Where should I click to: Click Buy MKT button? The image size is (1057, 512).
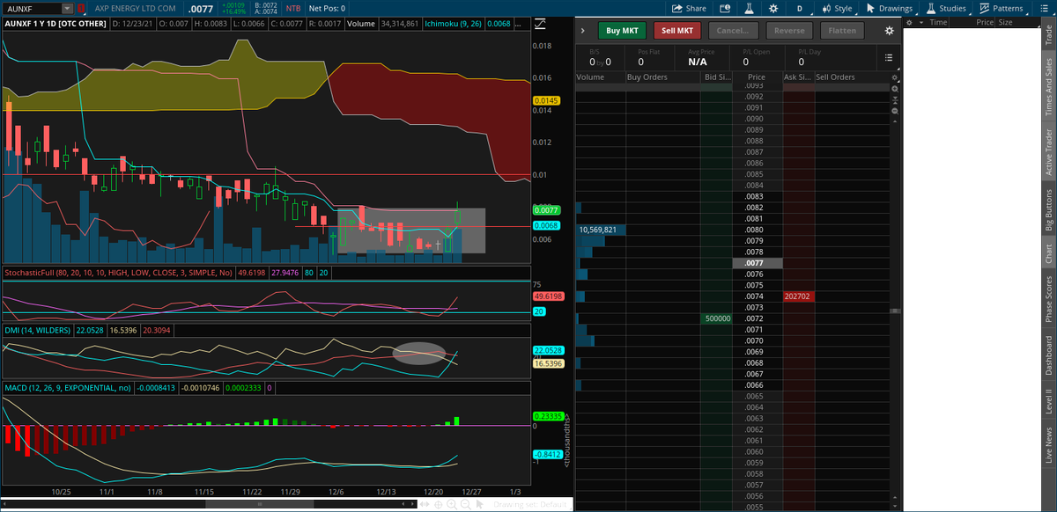pos(622,31)
